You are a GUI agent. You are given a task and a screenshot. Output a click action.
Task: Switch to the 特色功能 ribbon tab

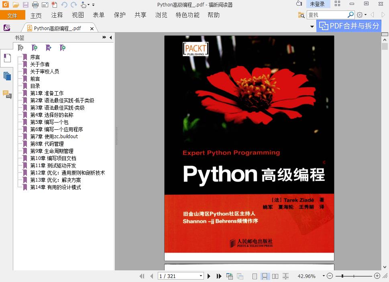187,15
